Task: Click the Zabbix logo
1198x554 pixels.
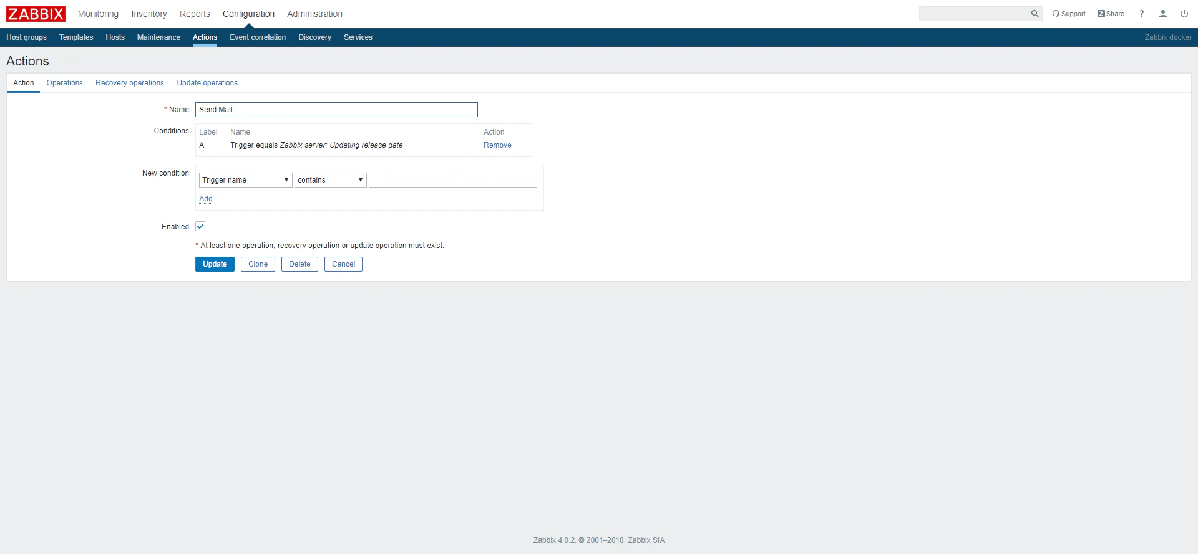Action: point(36,14)
